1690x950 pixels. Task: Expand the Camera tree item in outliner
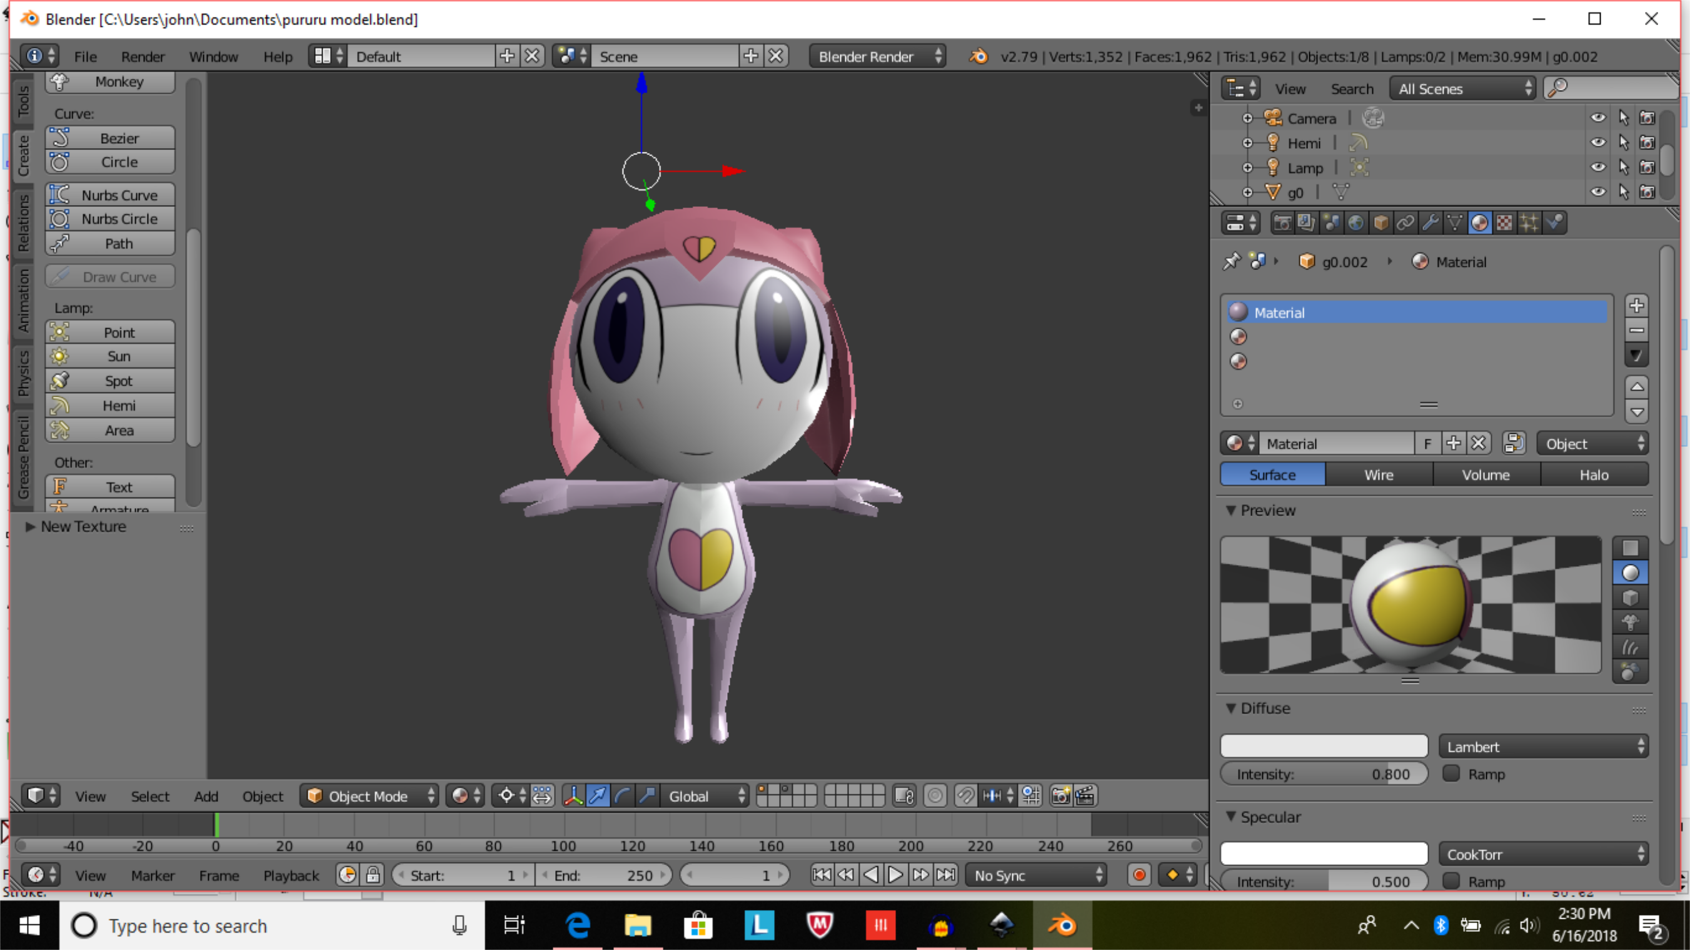1247,119
